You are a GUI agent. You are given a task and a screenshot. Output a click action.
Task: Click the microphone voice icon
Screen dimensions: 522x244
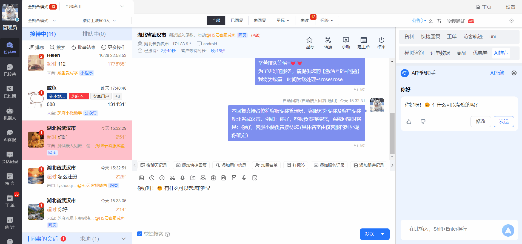[x=244, y=178]
